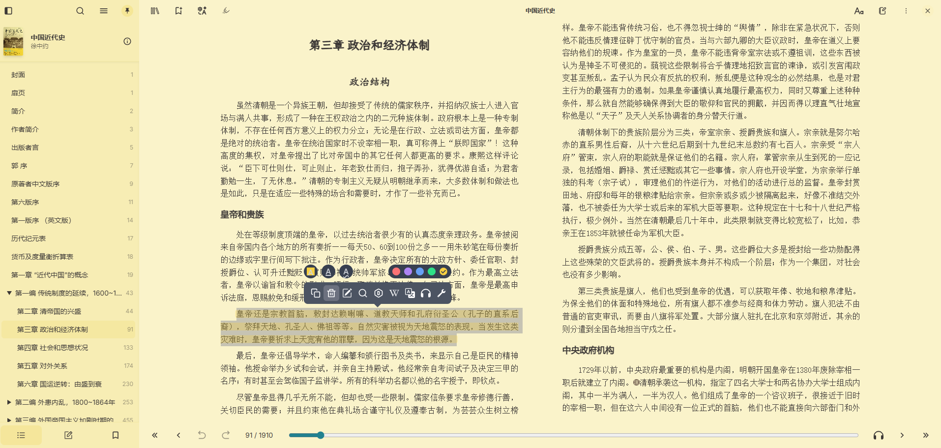
Task: Open the font and layout settings
Action: pyautogui.click(x=859, y=11)
